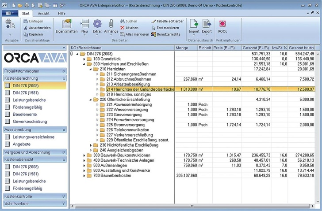Expand the Schriftverkehr sidebar section
322x211 pixels.
pos(64,204)
